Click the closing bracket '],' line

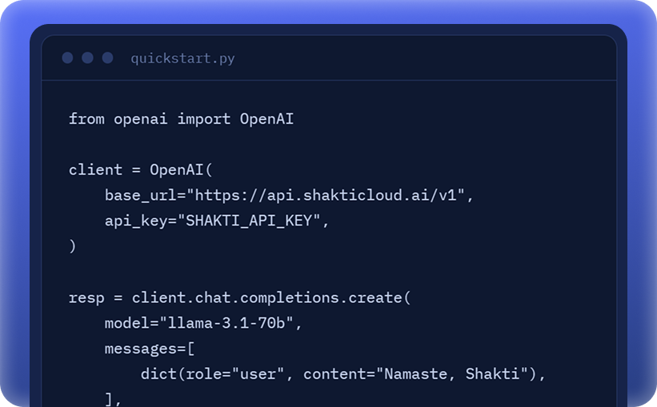point(113,400)
